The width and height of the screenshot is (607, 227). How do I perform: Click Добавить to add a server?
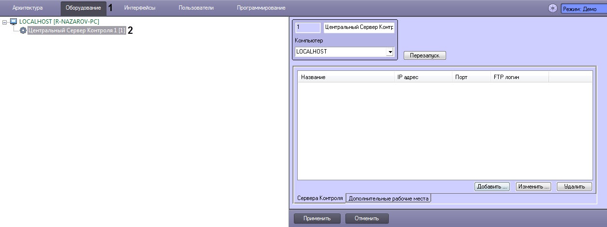point(492,187)
